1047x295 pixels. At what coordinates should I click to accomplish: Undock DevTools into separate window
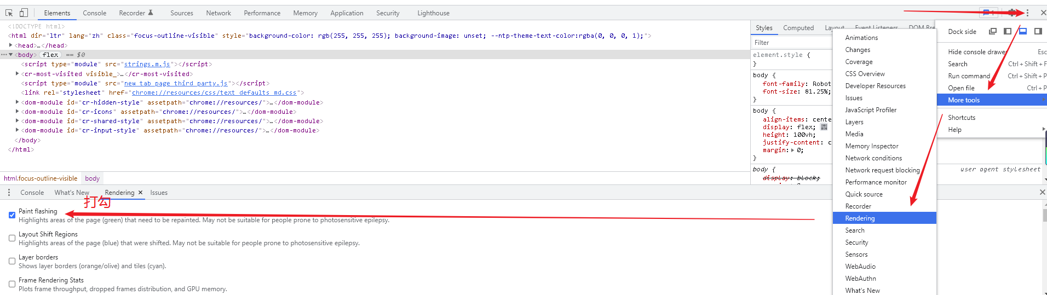click(x=992, y=31)
